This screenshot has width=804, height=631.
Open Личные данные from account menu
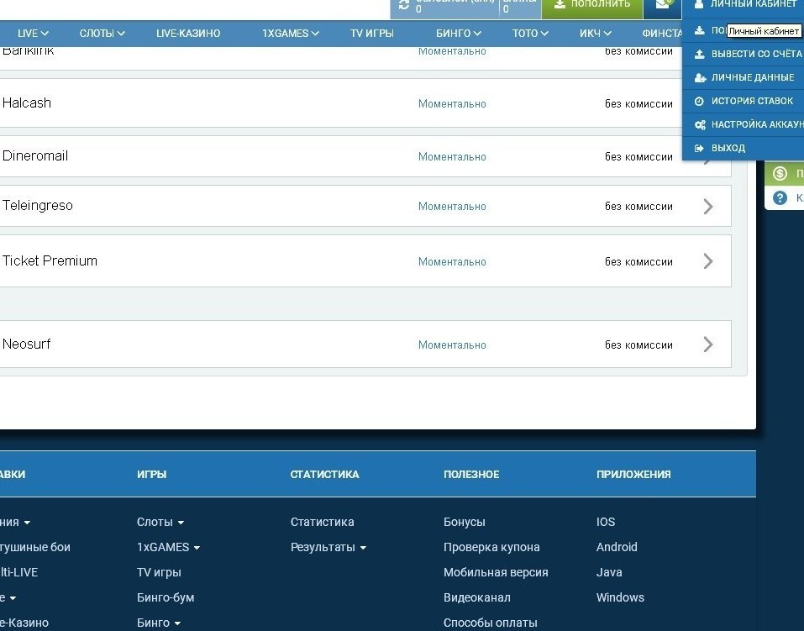(743, 77)
